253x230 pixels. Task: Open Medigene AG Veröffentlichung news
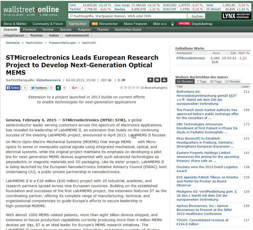point(206,196)
